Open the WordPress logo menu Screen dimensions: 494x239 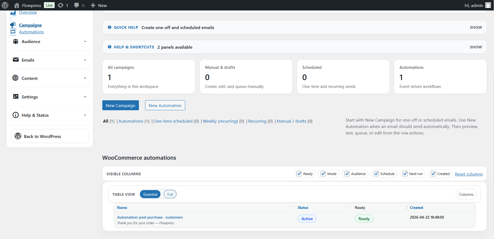5,5
